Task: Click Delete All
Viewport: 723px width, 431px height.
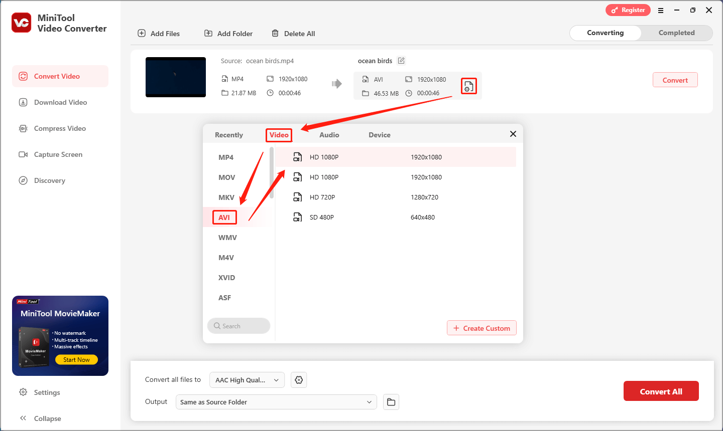Action: pos(294,34)
